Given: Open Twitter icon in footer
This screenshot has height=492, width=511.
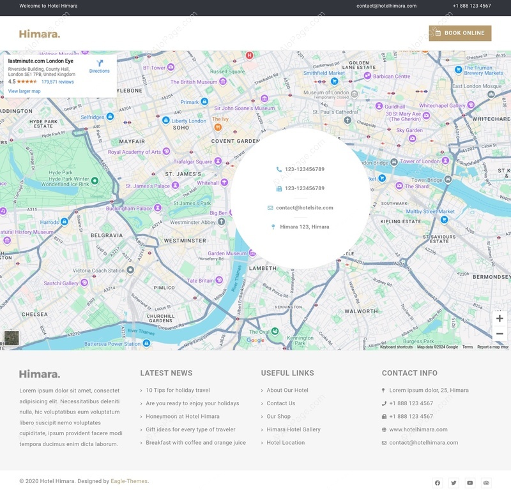Looking at the screenshot, I should (x=454, y=483).
